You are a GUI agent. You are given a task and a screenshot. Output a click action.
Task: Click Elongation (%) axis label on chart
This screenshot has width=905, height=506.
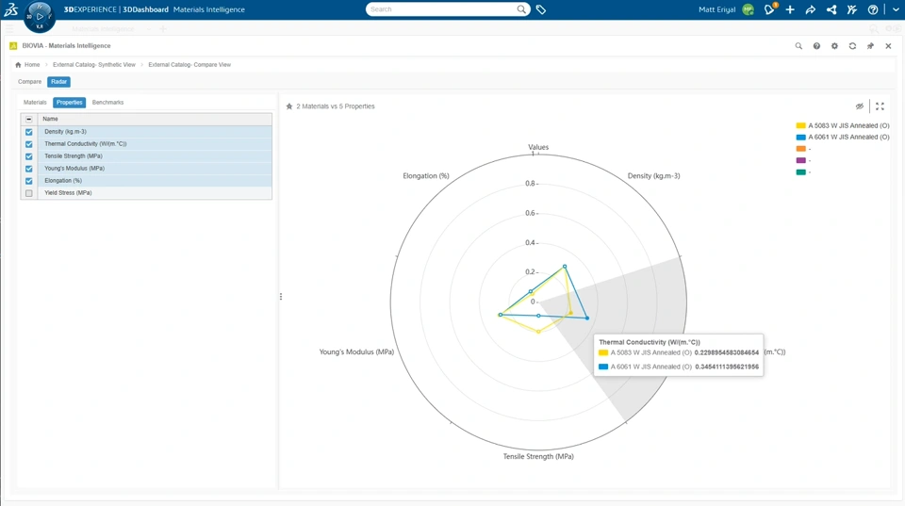426,176
